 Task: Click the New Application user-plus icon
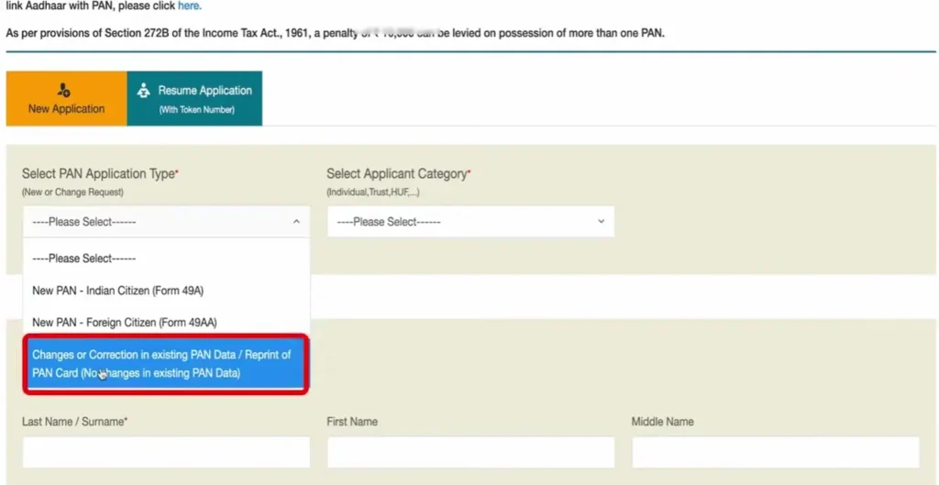coord(64,90)
